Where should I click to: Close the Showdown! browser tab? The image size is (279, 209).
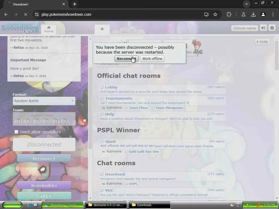click(x=64, y=4)
